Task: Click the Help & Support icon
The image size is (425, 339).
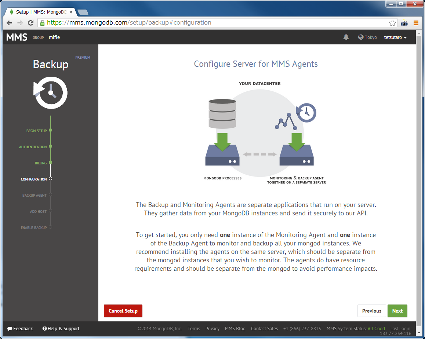Action: tap(44, 329)
